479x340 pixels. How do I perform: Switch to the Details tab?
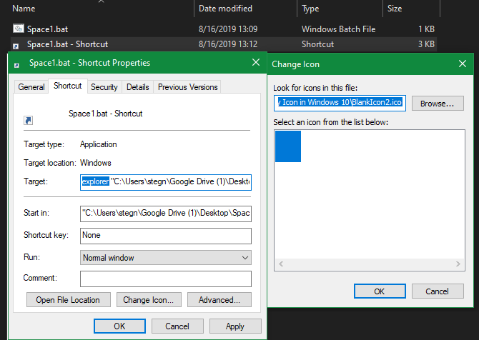[138, 87]
